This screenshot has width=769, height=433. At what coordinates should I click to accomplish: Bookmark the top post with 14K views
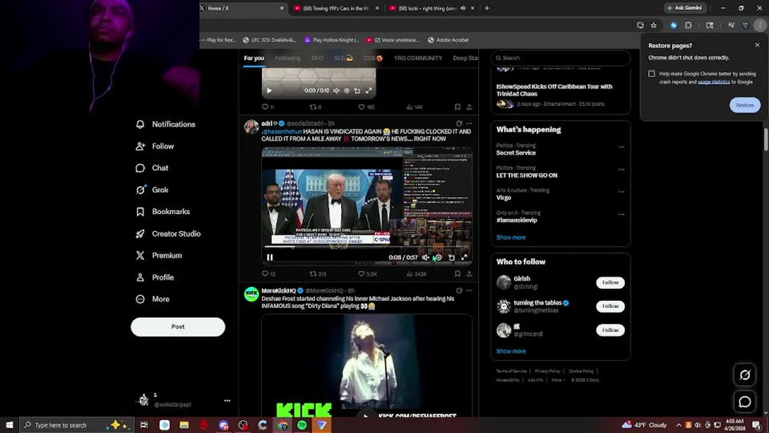coord(457,107)
